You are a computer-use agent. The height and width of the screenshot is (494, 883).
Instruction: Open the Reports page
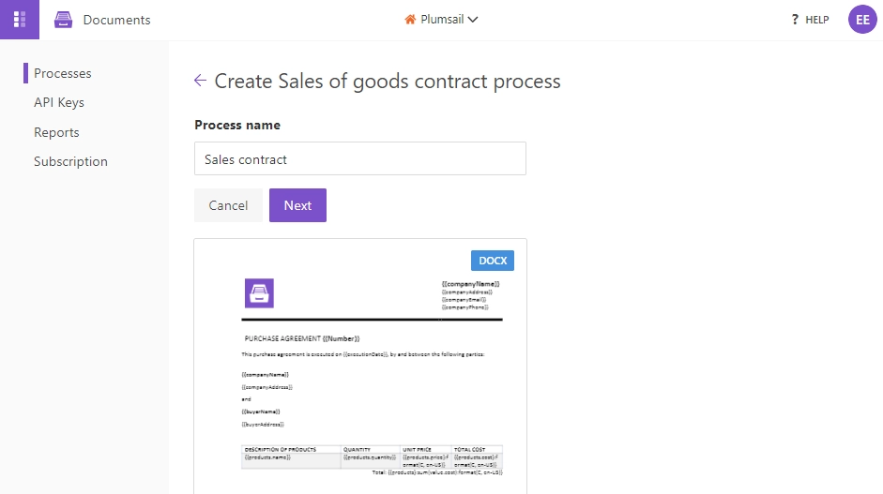pyautogui.click(x=56, y=132)
